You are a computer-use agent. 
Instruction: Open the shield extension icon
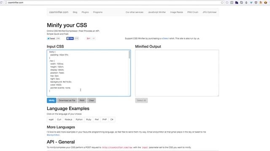pos(256,3)
